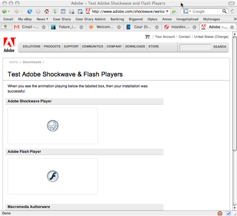Open the My eBay bookmark

coord(25,19)
